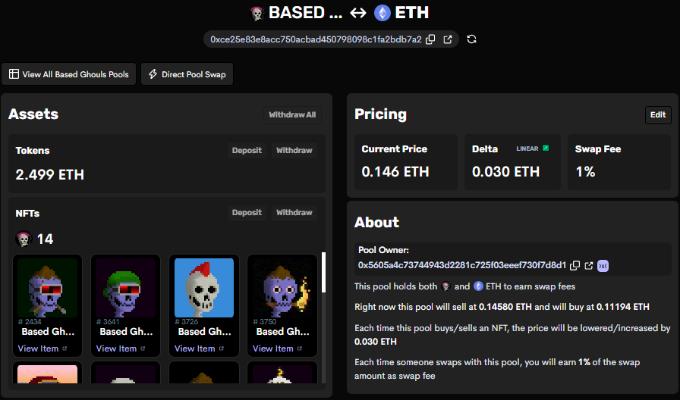Edit the pool pricing
The height and width of the screenshot is (400, 680).
coord(658,114)
